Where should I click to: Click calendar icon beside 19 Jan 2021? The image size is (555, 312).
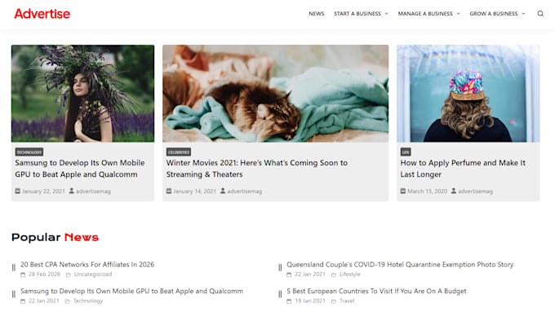pos(289,301)
